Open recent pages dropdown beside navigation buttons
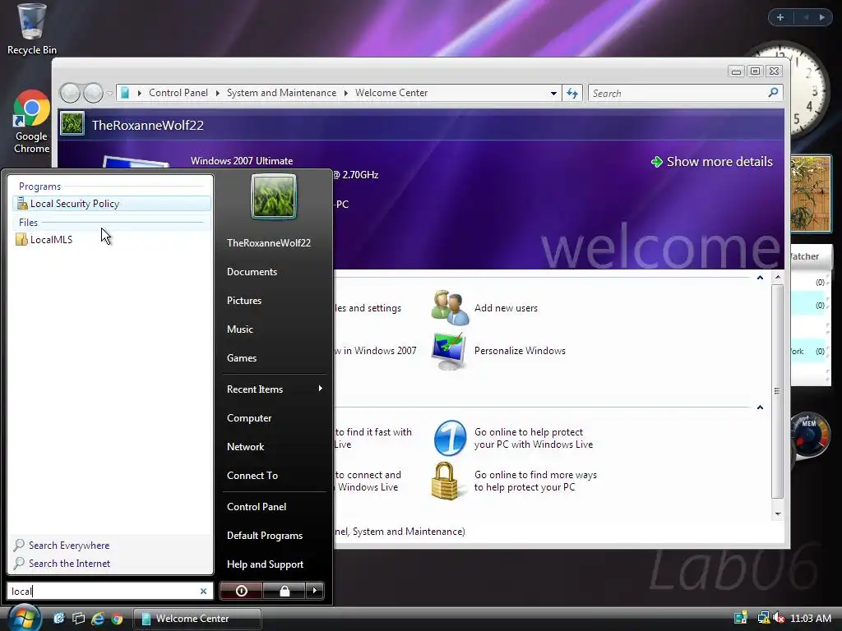The height and width of the screenshot is (631, 842). pos(109,94)
